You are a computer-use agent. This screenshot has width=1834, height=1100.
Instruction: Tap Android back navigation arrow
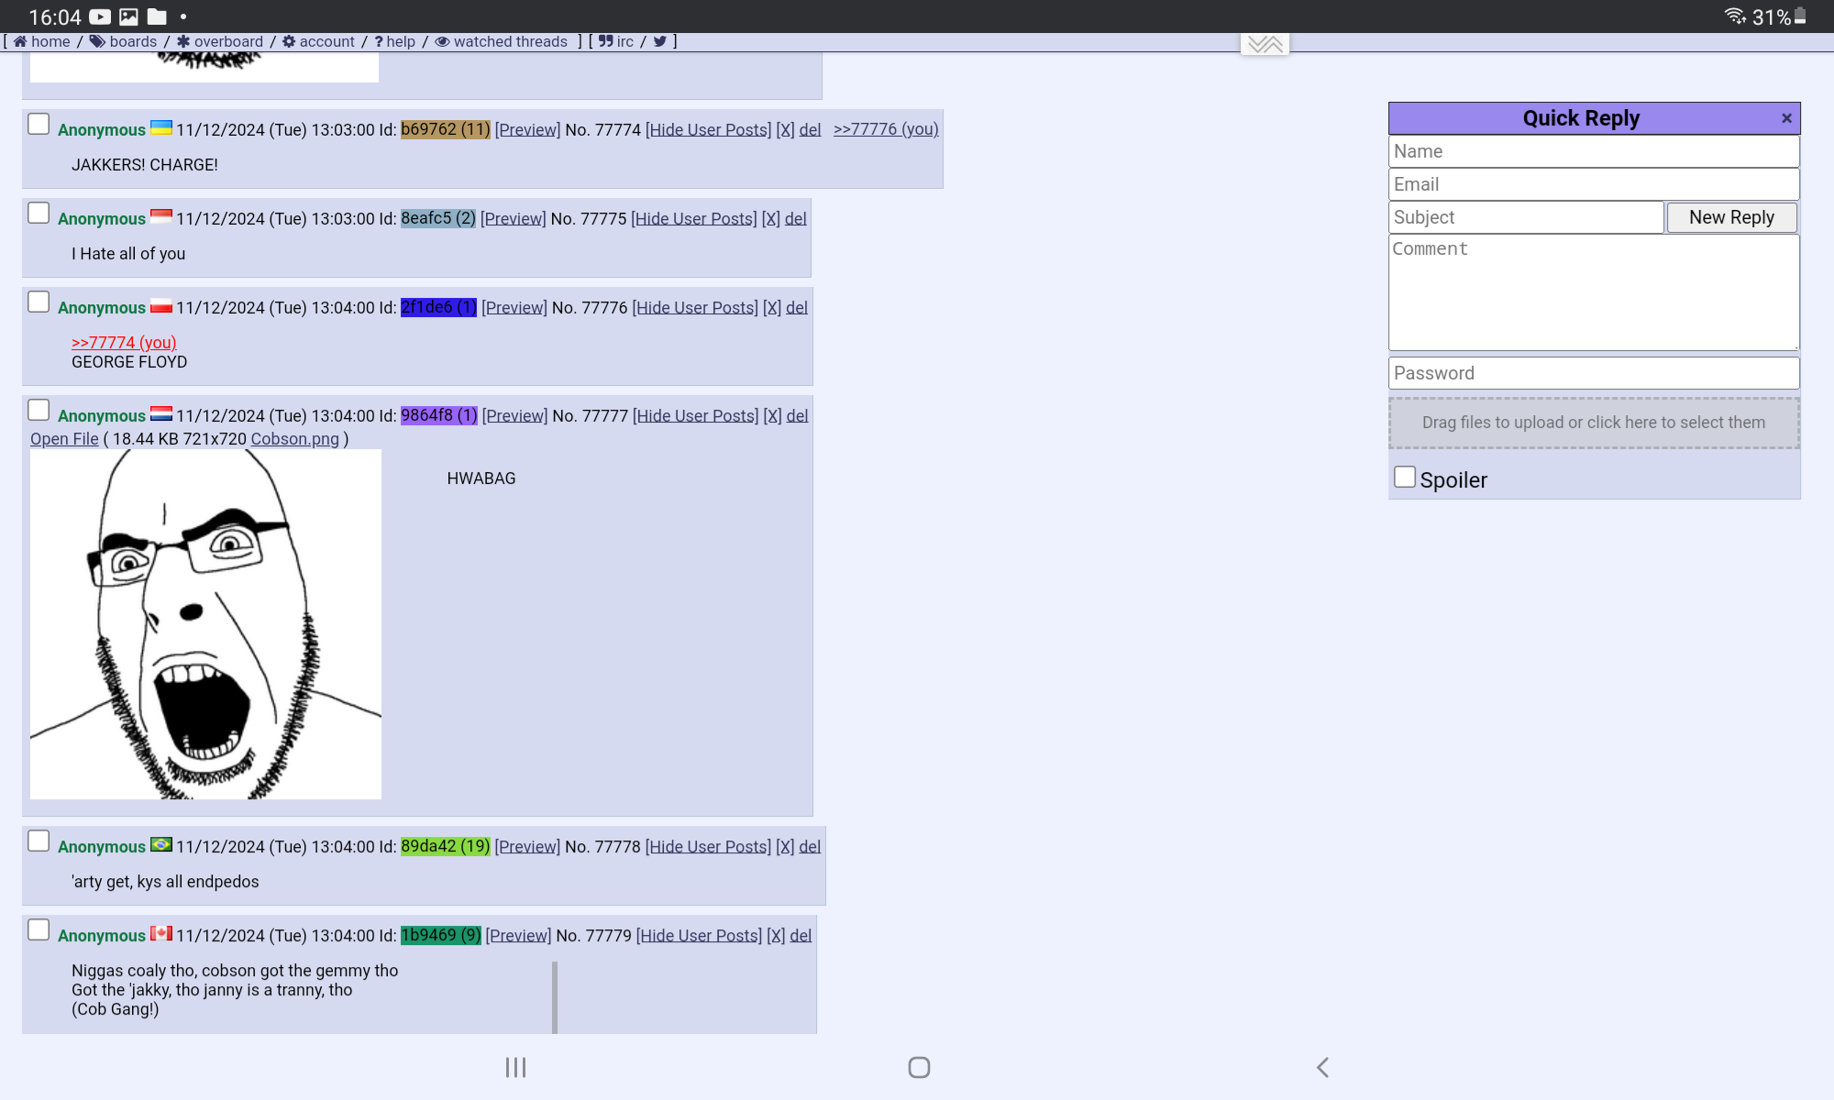1322,1067
